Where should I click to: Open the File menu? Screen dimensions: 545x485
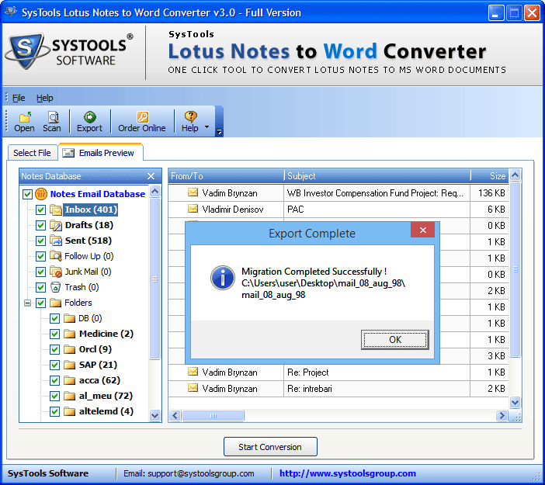(19, 98)
